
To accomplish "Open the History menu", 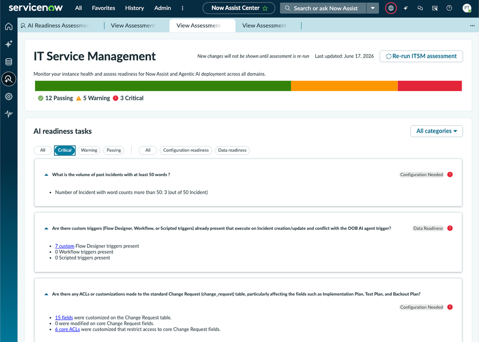I will point(134,8).
